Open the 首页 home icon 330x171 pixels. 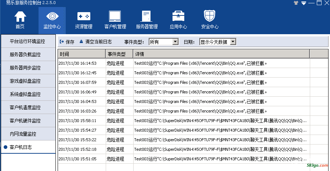click(x=20, y=17)
